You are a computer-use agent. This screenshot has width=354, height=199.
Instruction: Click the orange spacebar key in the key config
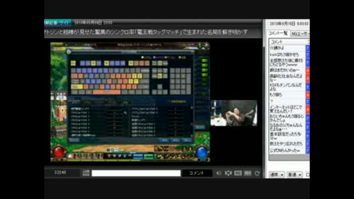pyautogui.click(x=107, y=92)
